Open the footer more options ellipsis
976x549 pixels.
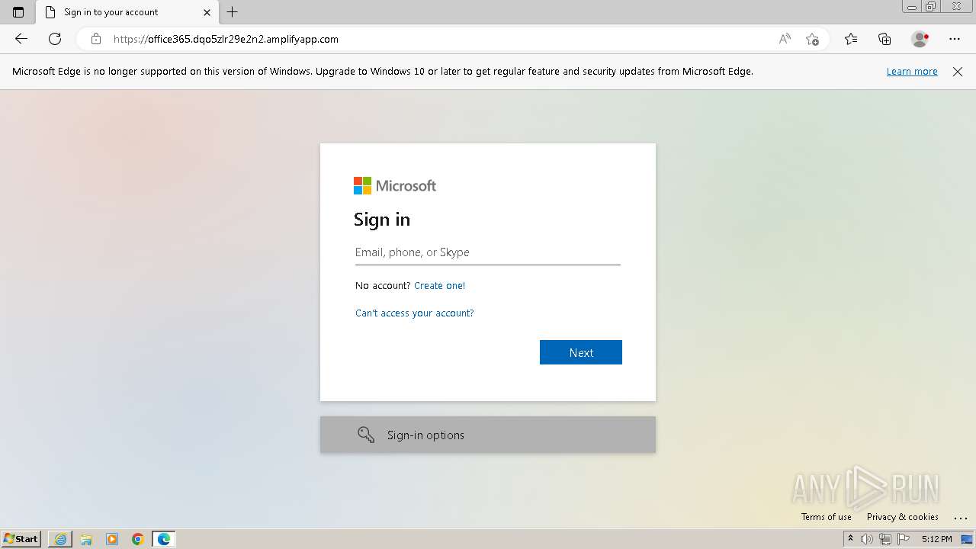(x=960, y=518)
